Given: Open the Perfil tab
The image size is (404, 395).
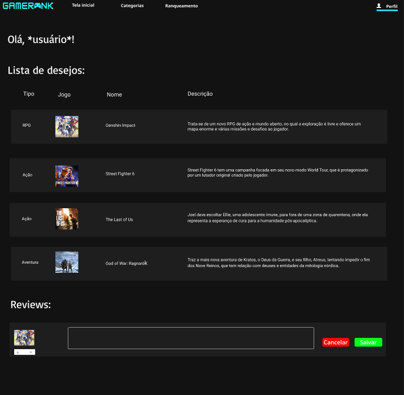Looking at the screenshot, I should pyautogui.click(x=387, y=6).
